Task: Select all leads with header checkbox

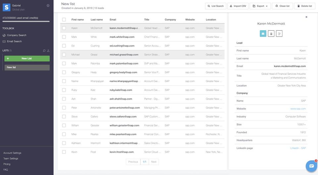Action: point(64,20)
